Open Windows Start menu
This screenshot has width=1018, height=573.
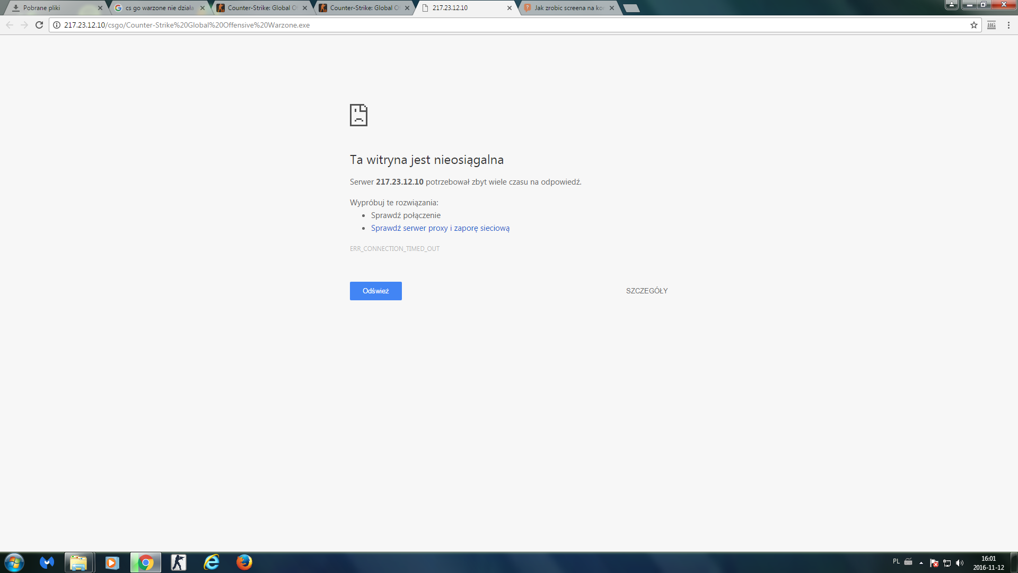point(14,562)
